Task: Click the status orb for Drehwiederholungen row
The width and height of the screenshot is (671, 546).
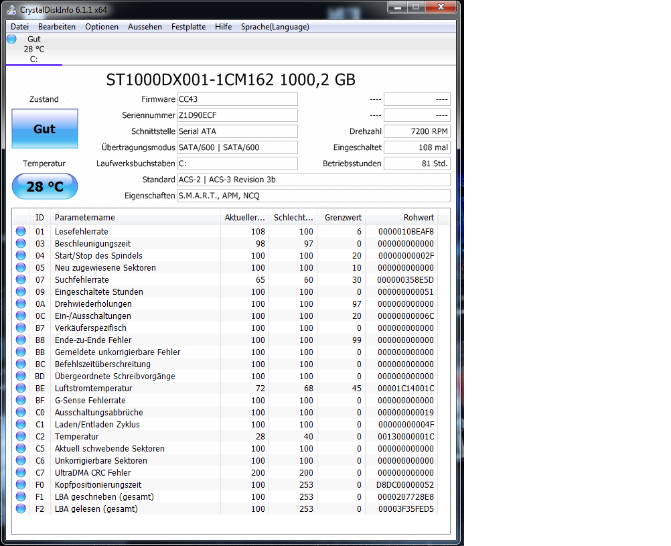Action: [x=21, y=303]
